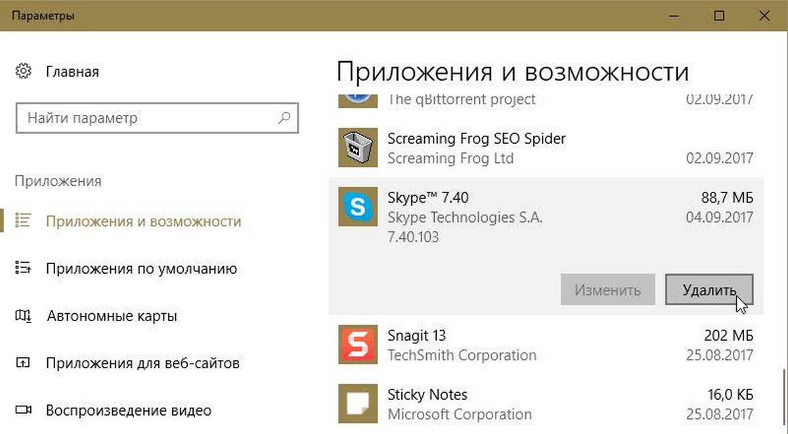Open Автономные карты section
The height and width of the screenshot is (434, 788).
[112, 316]
